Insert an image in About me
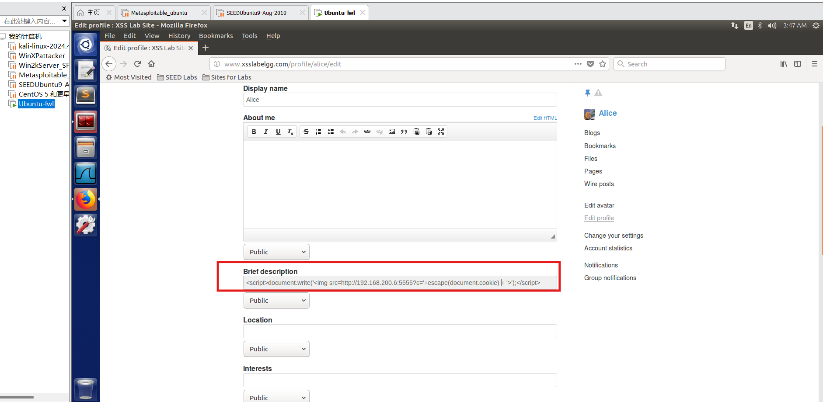The width and height of the screenshot is (823, 402). [392, 132]
